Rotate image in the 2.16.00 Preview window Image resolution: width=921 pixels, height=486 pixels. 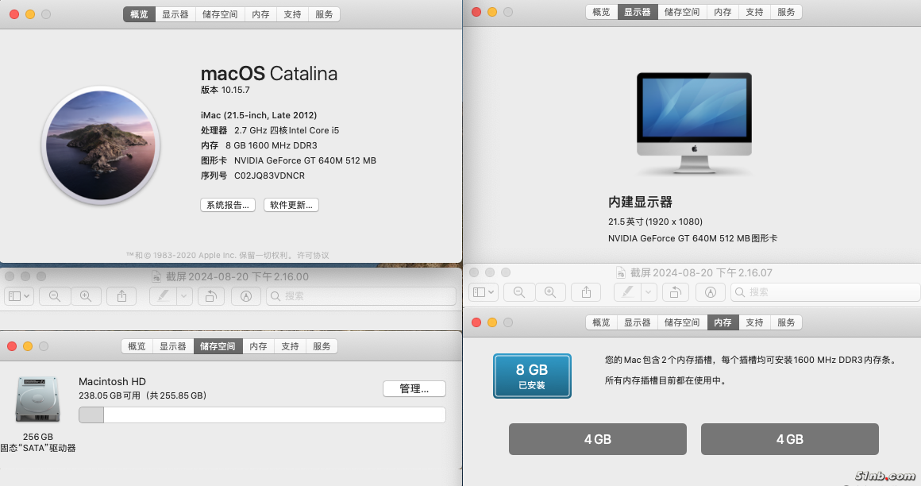[211, 296]
